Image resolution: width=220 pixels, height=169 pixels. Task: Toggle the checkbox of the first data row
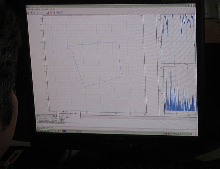click(x=38, y=118)
